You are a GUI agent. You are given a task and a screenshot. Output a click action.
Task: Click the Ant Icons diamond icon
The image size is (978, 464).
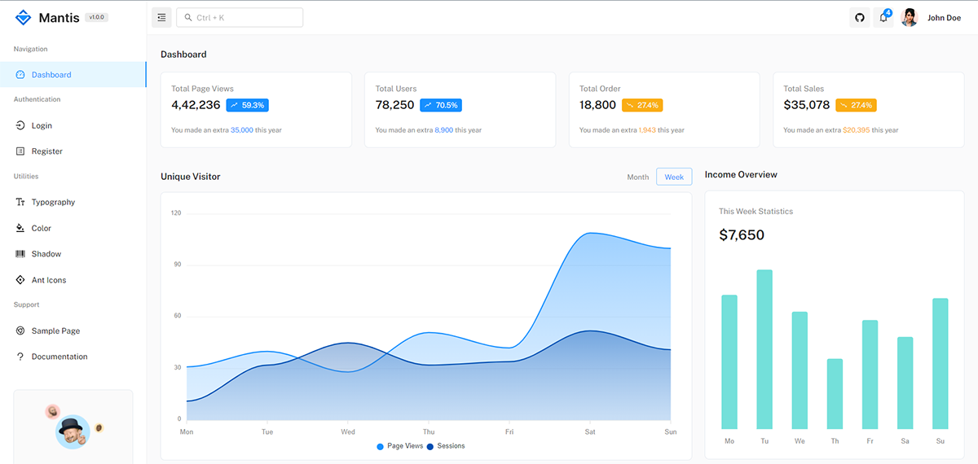(x=20, y=280)
